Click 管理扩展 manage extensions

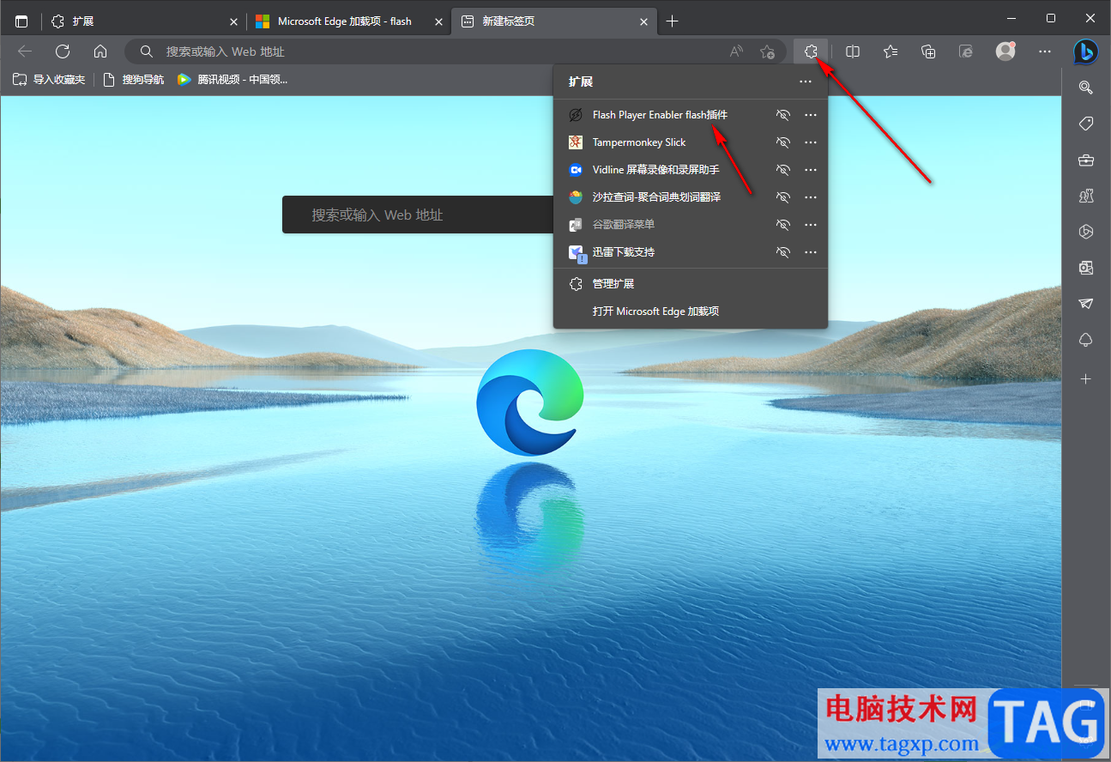(691, 284)
